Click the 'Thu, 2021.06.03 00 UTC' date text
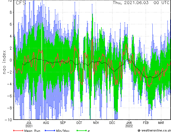This screenshot has width=171, height=132. click(x=141, y=3)
